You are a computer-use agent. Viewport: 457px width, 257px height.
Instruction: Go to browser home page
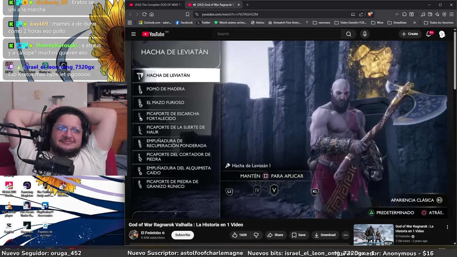pos(151,14)
